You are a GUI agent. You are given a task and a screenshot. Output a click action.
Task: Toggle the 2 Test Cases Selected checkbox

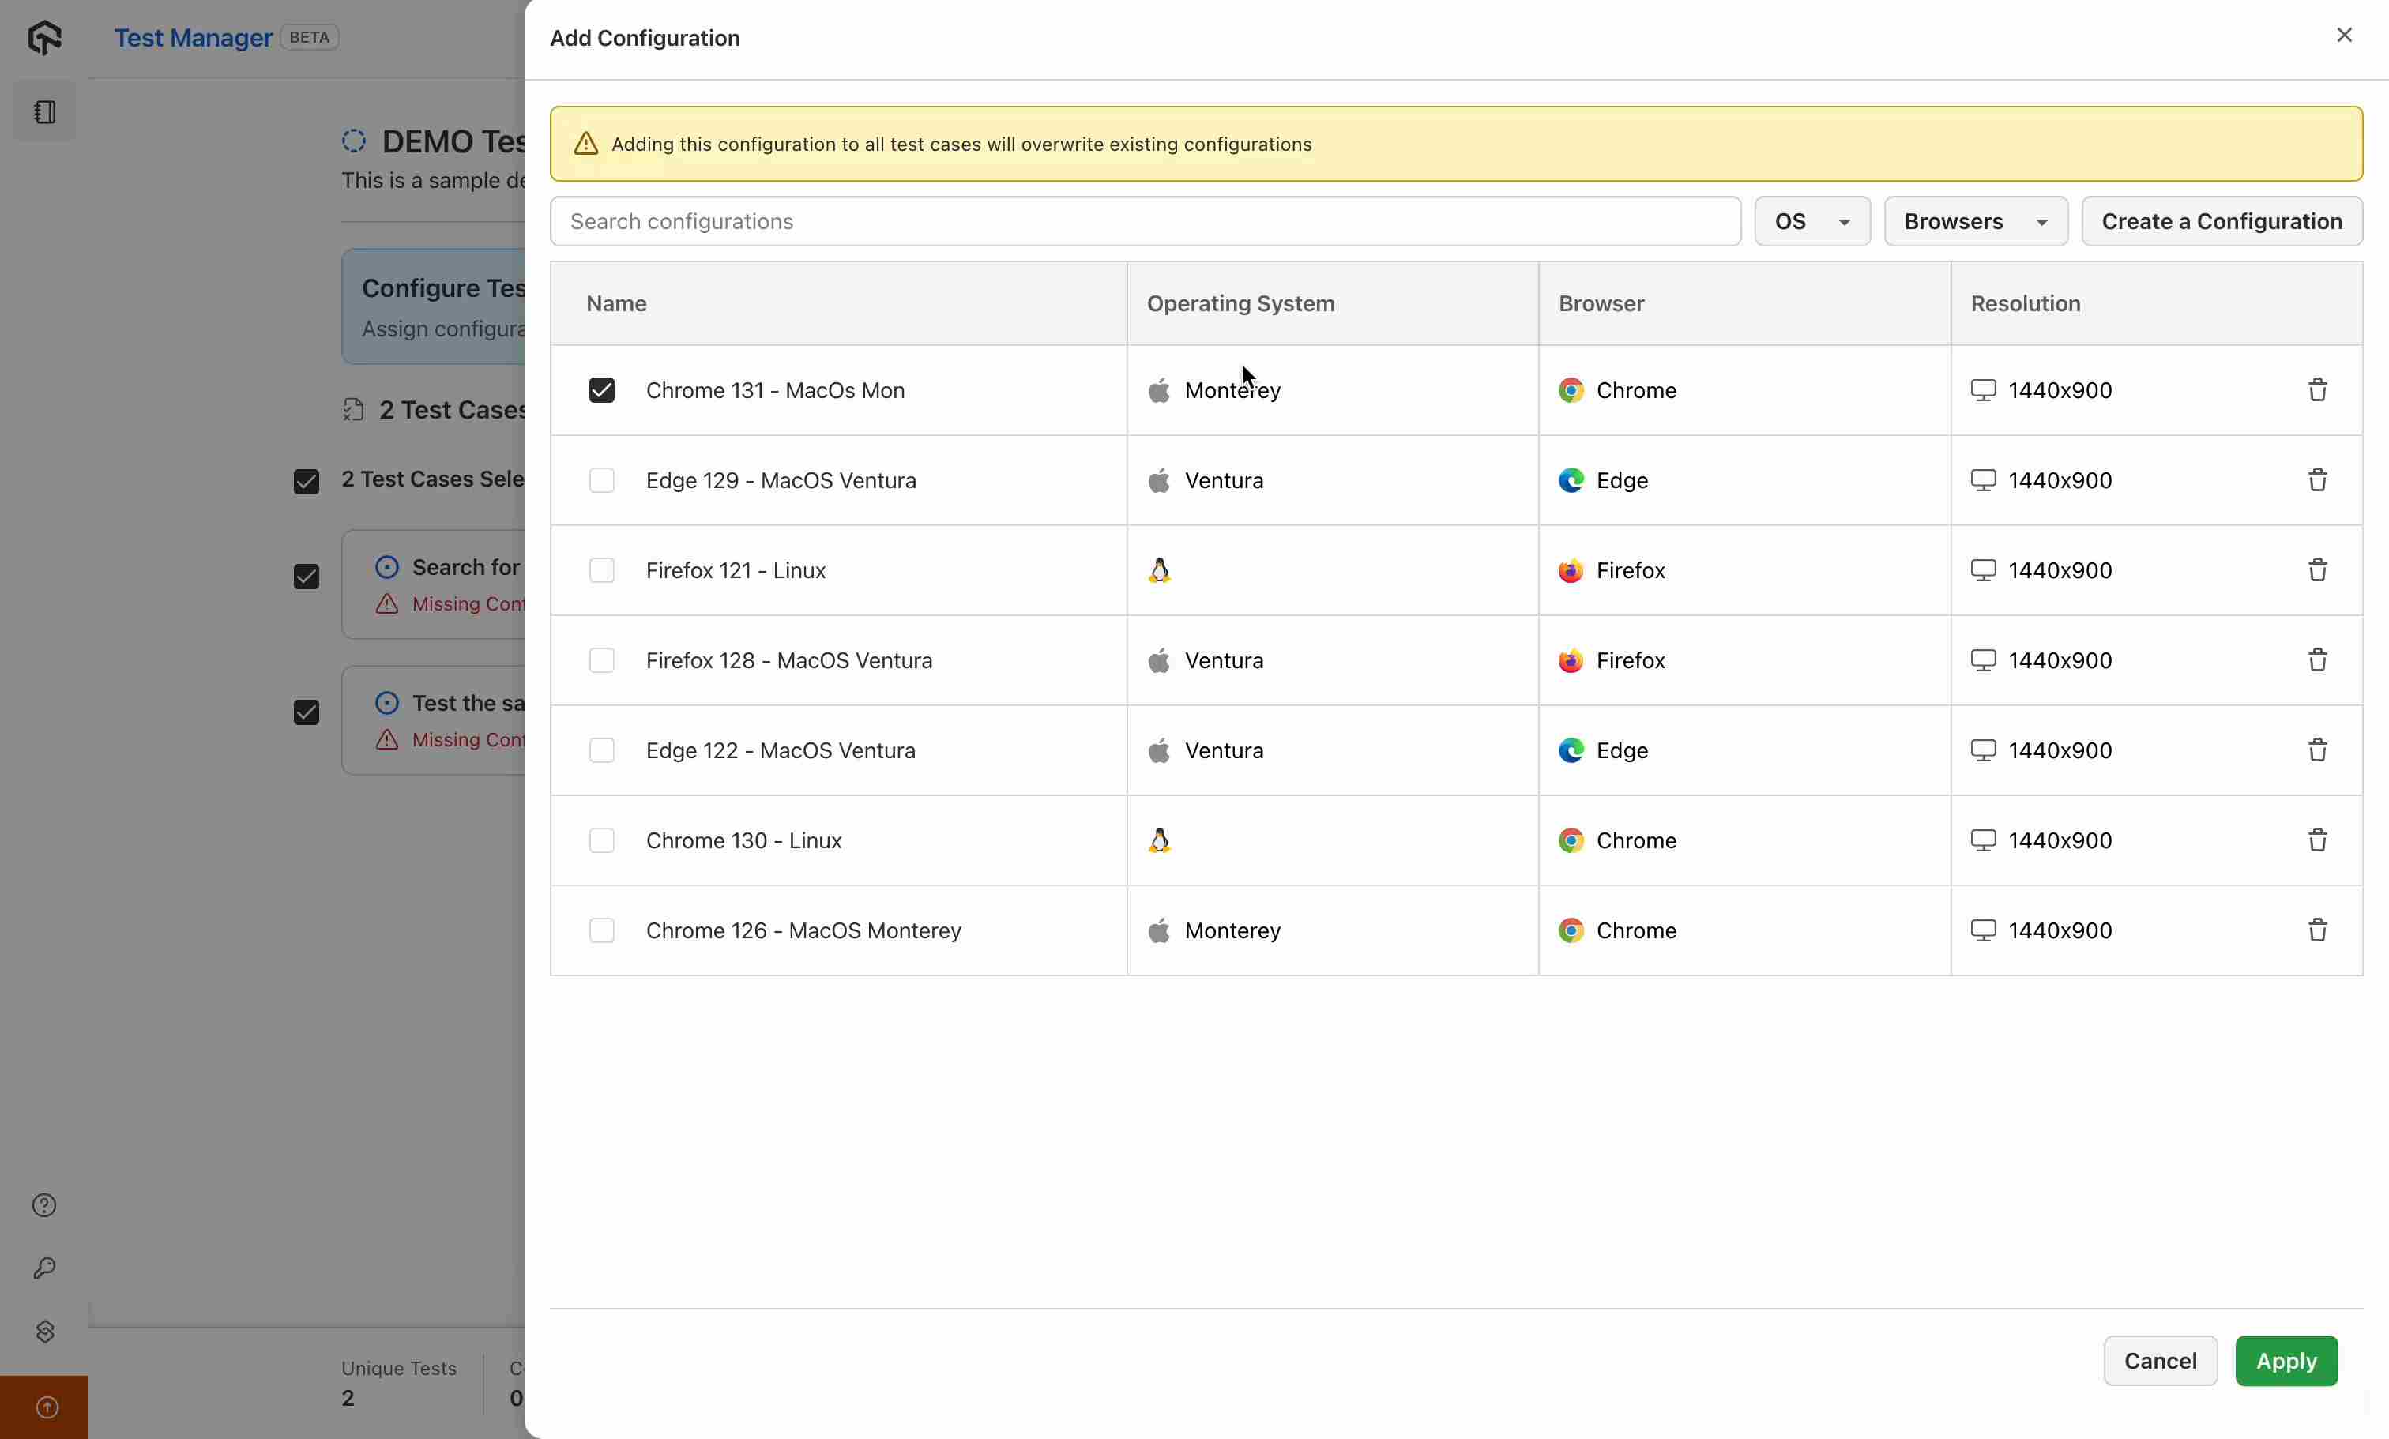[307, 482]
